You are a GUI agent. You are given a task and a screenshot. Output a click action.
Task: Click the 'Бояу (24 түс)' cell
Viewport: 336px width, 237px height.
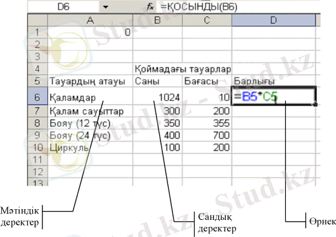(90, 135)
